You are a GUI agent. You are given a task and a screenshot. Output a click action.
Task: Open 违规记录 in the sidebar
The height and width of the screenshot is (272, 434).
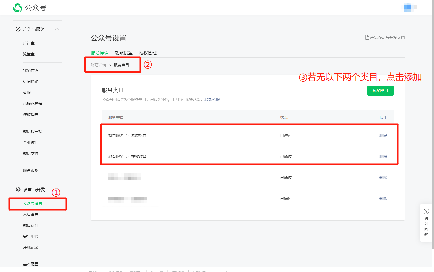point(31,247)
